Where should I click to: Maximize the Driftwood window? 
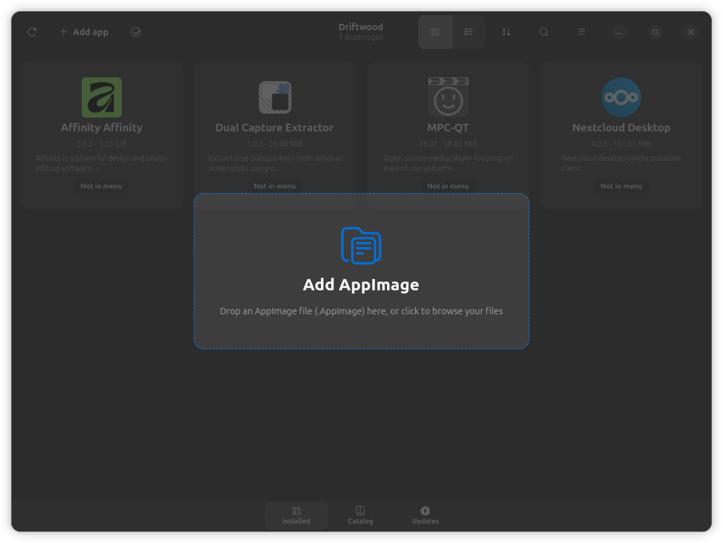point(655,32)
